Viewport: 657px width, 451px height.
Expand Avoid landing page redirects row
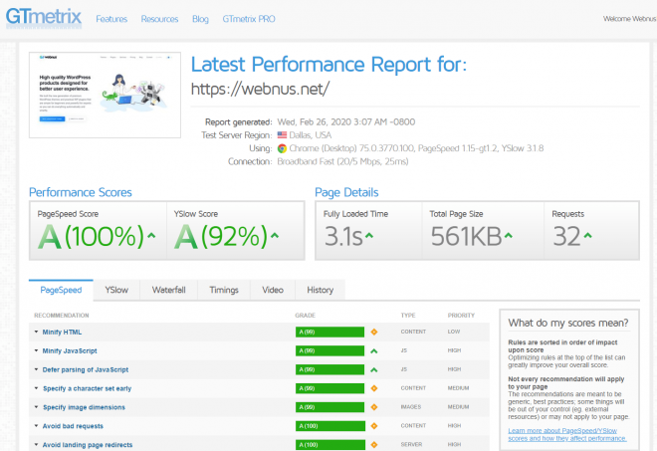coord(36,444)
